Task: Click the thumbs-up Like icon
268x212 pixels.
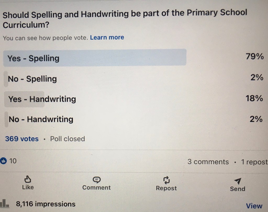Action: point(27,179)
